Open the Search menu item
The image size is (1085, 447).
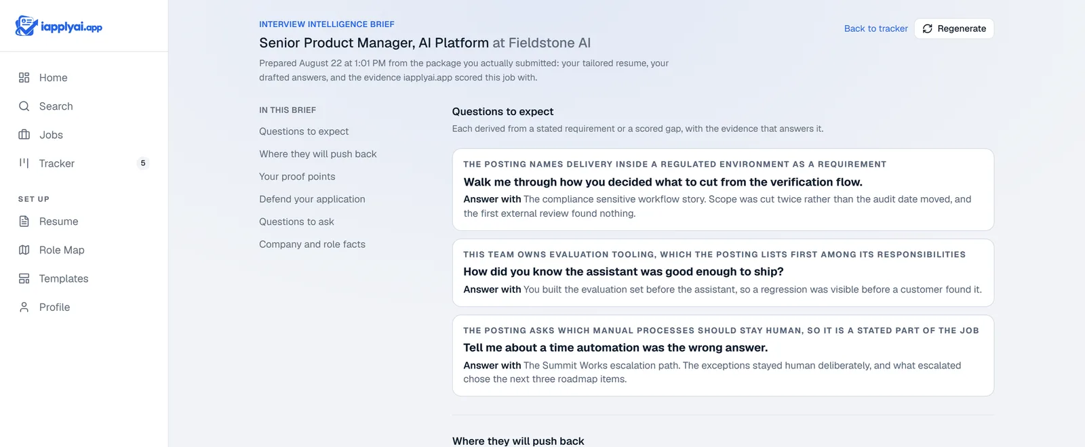pos(84,106)
